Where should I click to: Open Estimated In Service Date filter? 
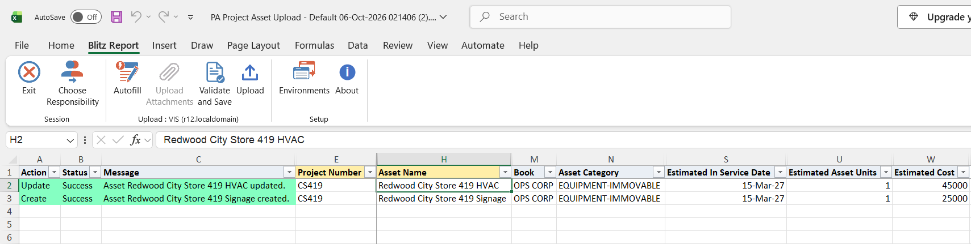tap(780, 172)
